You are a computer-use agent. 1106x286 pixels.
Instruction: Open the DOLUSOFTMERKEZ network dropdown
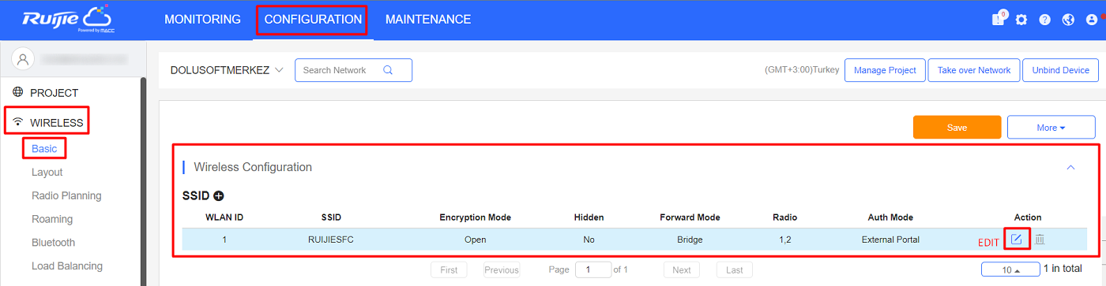[x=227, y=70]
